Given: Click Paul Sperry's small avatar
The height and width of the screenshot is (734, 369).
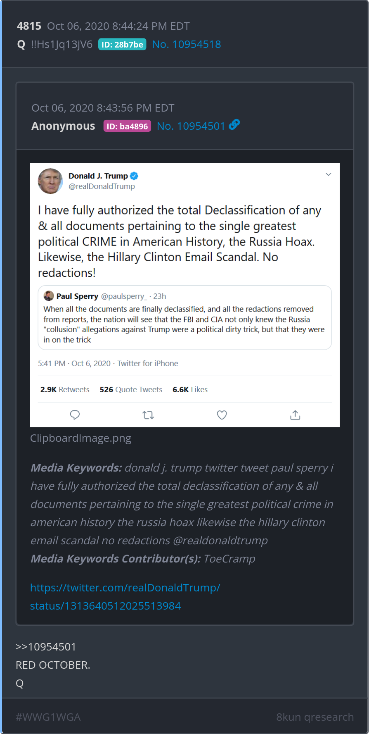Looking at the screenshot, I should point(49,296).
